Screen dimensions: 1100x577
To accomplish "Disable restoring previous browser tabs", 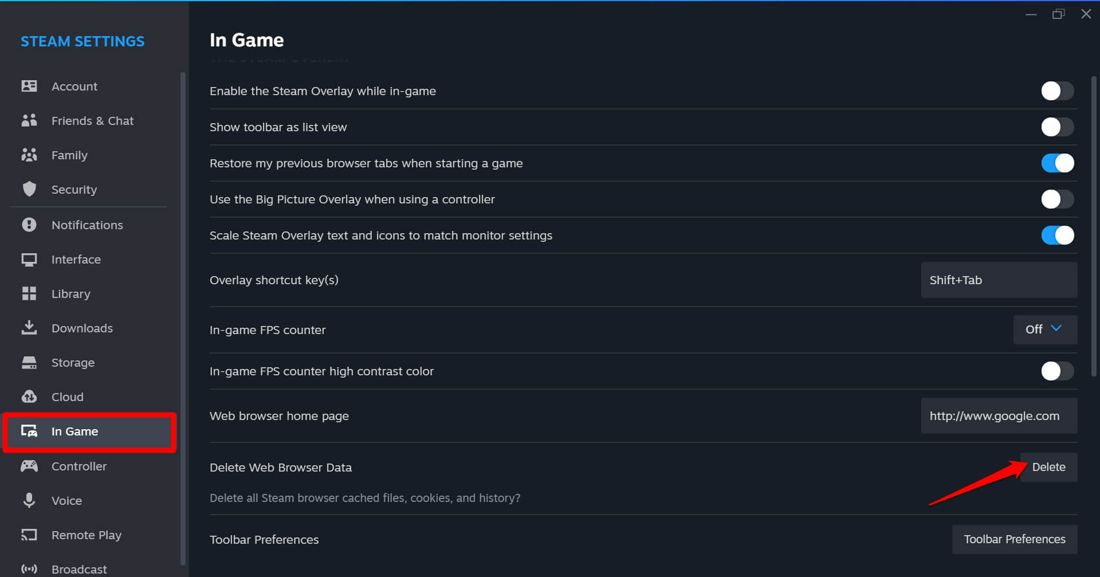I will [x=1057, y=163].
